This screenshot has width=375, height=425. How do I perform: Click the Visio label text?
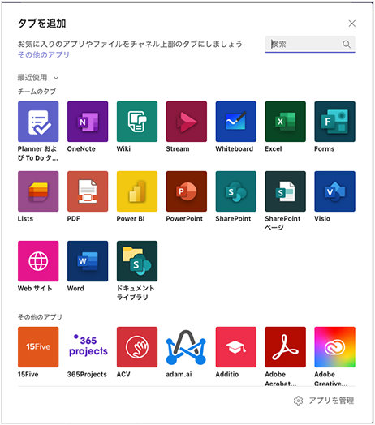[322, 218]
